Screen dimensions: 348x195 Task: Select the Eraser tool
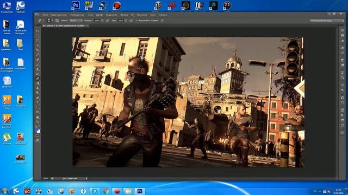click(38, 79)
